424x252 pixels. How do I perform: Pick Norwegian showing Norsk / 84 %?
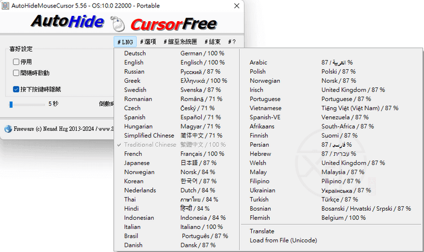(176, 172)
